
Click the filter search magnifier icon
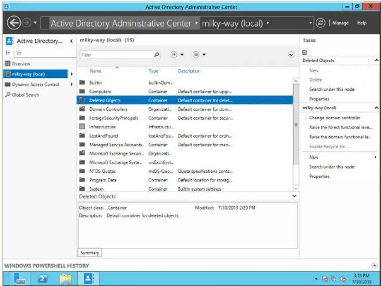pos(157,55)
